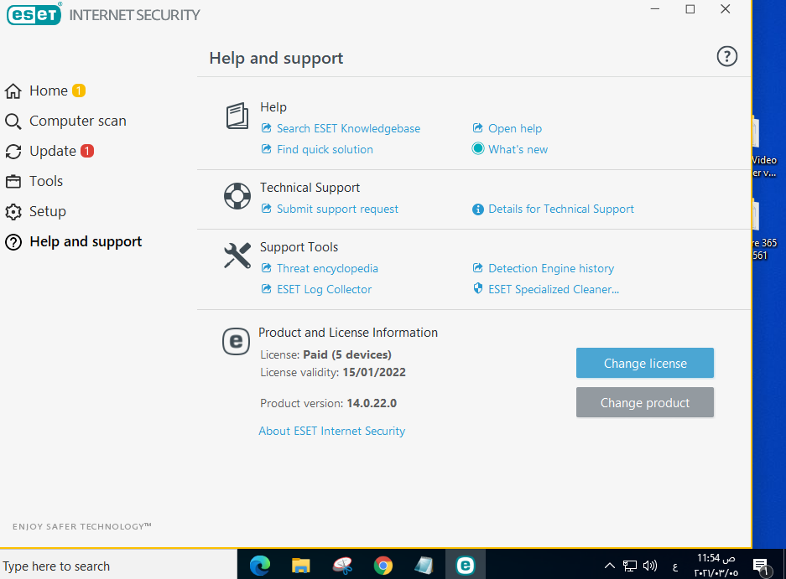The image size is (786, 579).
Task: Open the What's new link
Action: coord(518,149)
